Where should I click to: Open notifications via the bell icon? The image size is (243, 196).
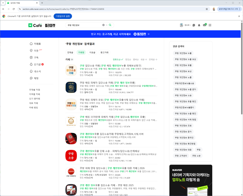[199, 25]
